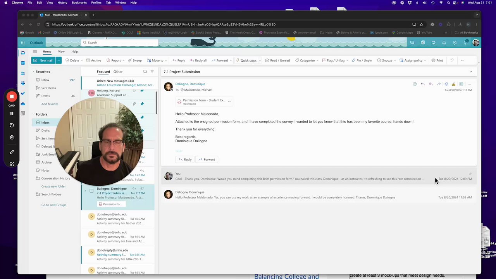Viewport: 496px width, 279px height.
Task: Open the tips lightbulb icon
Action: click(x=465, y=43)
